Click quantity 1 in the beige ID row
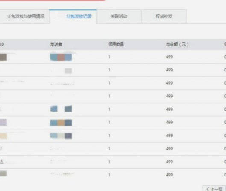Screen dimensions: 226x191 [x=109, y=135]
